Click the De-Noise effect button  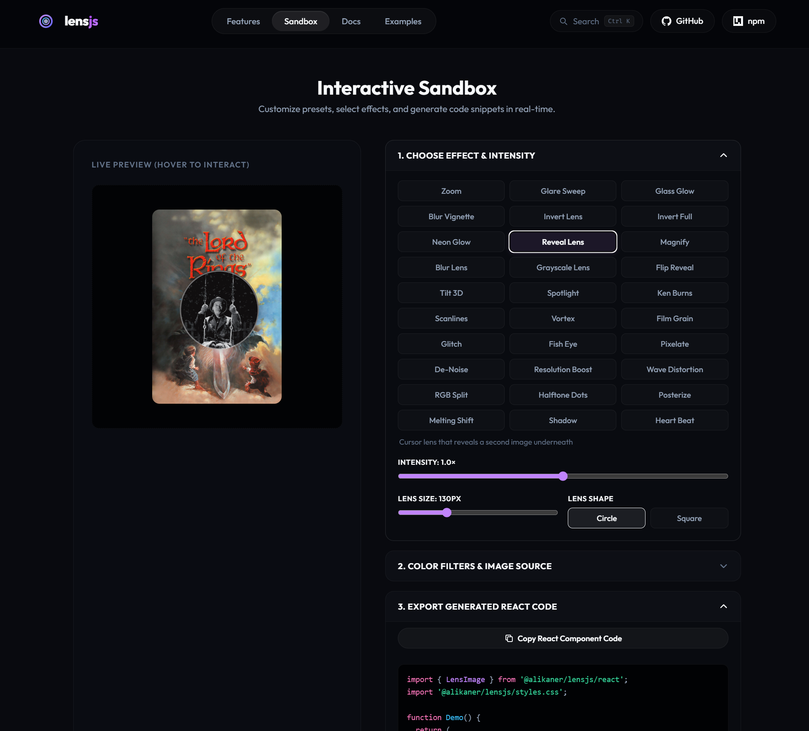point(451,369)
